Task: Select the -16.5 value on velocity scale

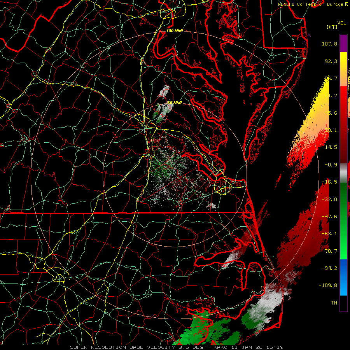Action: 329,182
